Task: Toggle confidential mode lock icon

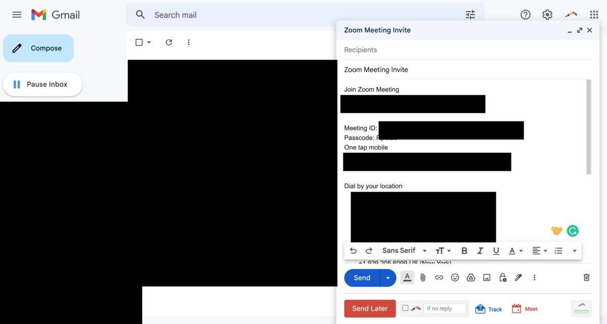Action: pyautogui.click(x=503, y=278)
